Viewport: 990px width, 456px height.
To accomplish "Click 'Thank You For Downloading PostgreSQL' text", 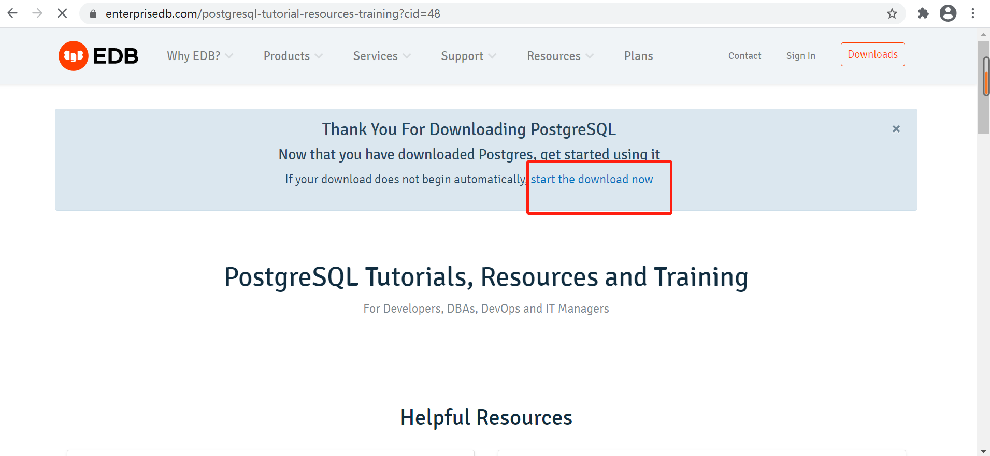I will [469, 129].
